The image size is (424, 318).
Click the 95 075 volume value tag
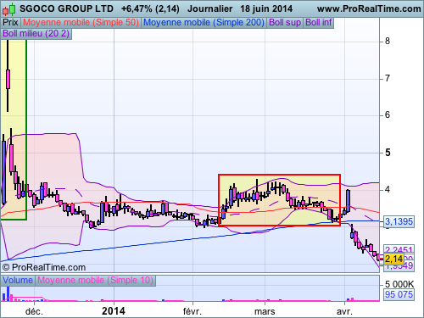tap(399, 294)
